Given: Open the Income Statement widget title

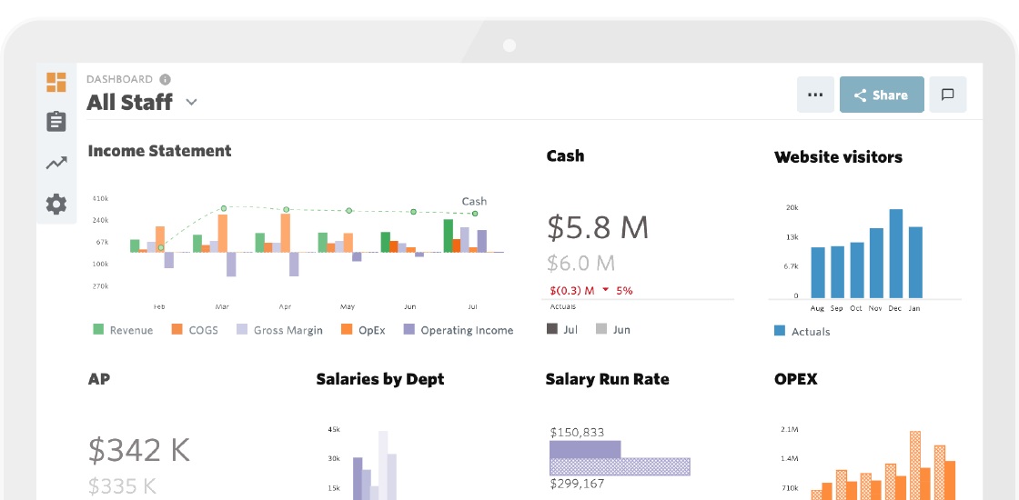Looking at the screenshot, I should point(159,151).
